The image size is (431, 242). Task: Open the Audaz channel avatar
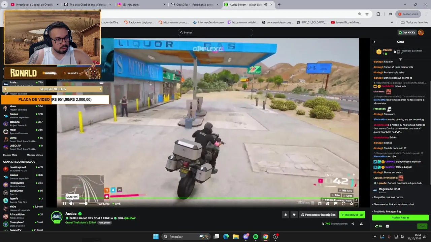57,217
